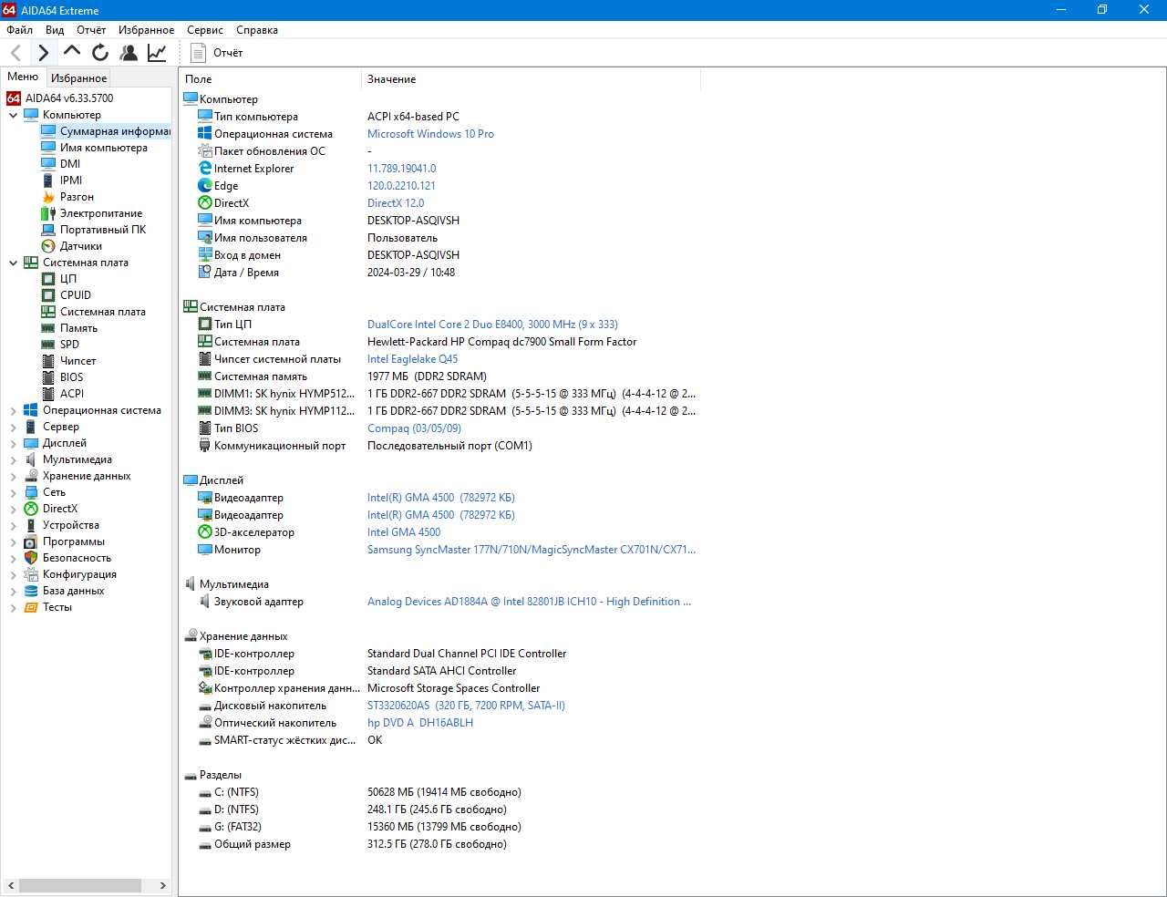Image resolution: width=1167 pixels, height=897 pixels.
Task: Select the IPMI tree icon
Action: (48, 180)
